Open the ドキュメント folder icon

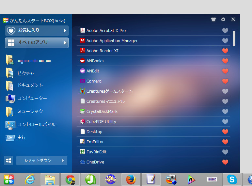tap(10, 86)
